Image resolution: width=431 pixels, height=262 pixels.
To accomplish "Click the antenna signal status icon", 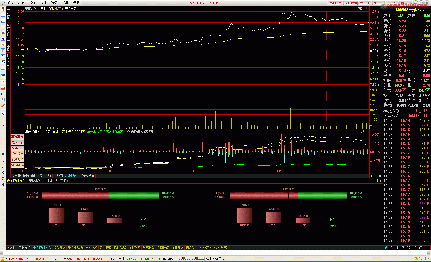I will tap(421, 259).
